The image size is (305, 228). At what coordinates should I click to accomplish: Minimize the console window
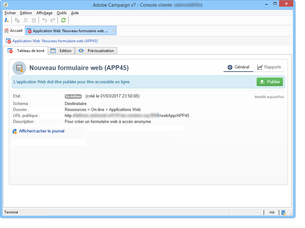click(266, 4)
